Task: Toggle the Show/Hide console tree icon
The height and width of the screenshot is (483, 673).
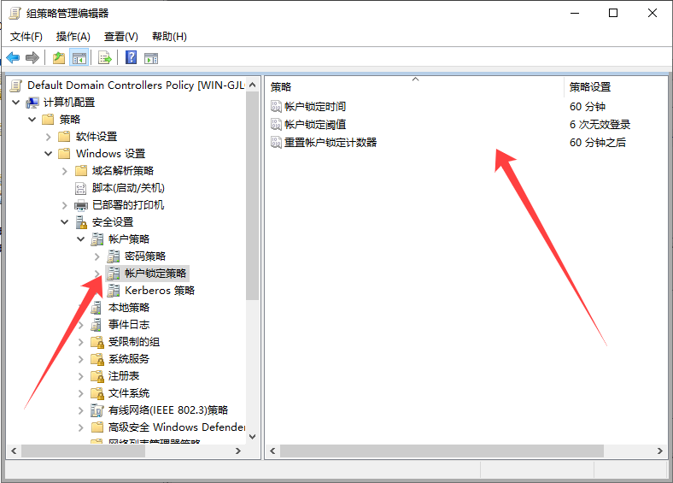Action: 79,58
